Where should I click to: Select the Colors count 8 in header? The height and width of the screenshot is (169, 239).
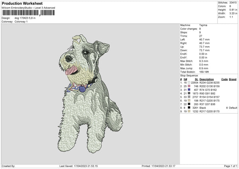[230, 6]
